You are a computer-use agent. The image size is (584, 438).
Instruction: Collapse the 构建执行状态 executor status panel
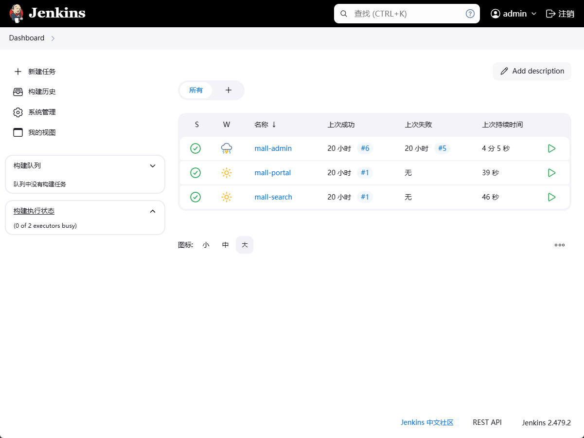pyautogui.click(x=153, y=211)
